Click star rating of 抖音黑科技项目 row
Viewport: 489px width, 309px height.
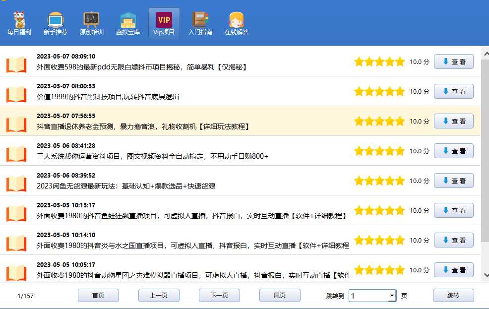379,91
